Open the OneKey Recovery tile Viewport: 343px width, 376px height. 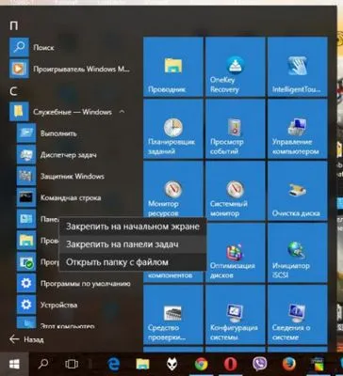point(236,67)
